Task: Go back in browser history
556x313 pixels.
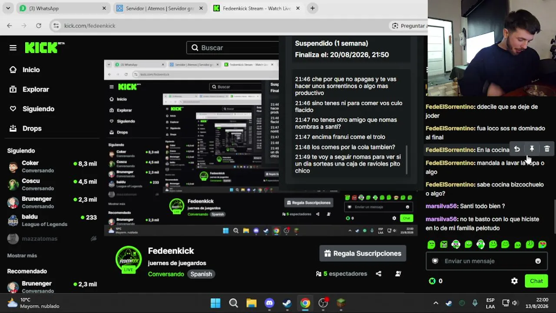Action: (x=10, y=26)
